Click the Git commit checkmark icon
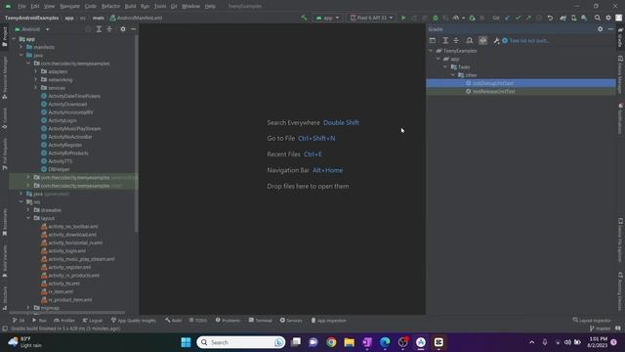 pos(518,18)
